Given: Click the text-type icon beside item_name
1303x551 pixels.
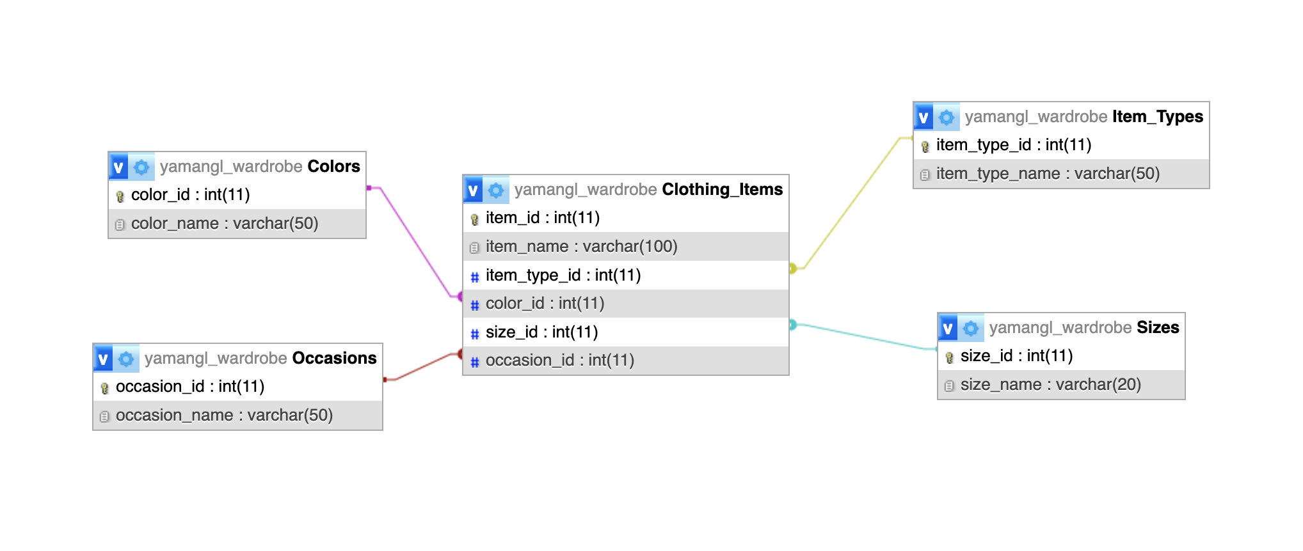Looking at the screenshot, I should (474, 247).
